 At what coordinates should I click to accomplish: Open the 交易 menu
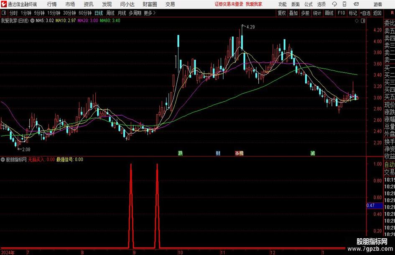(x=170, y=4)
